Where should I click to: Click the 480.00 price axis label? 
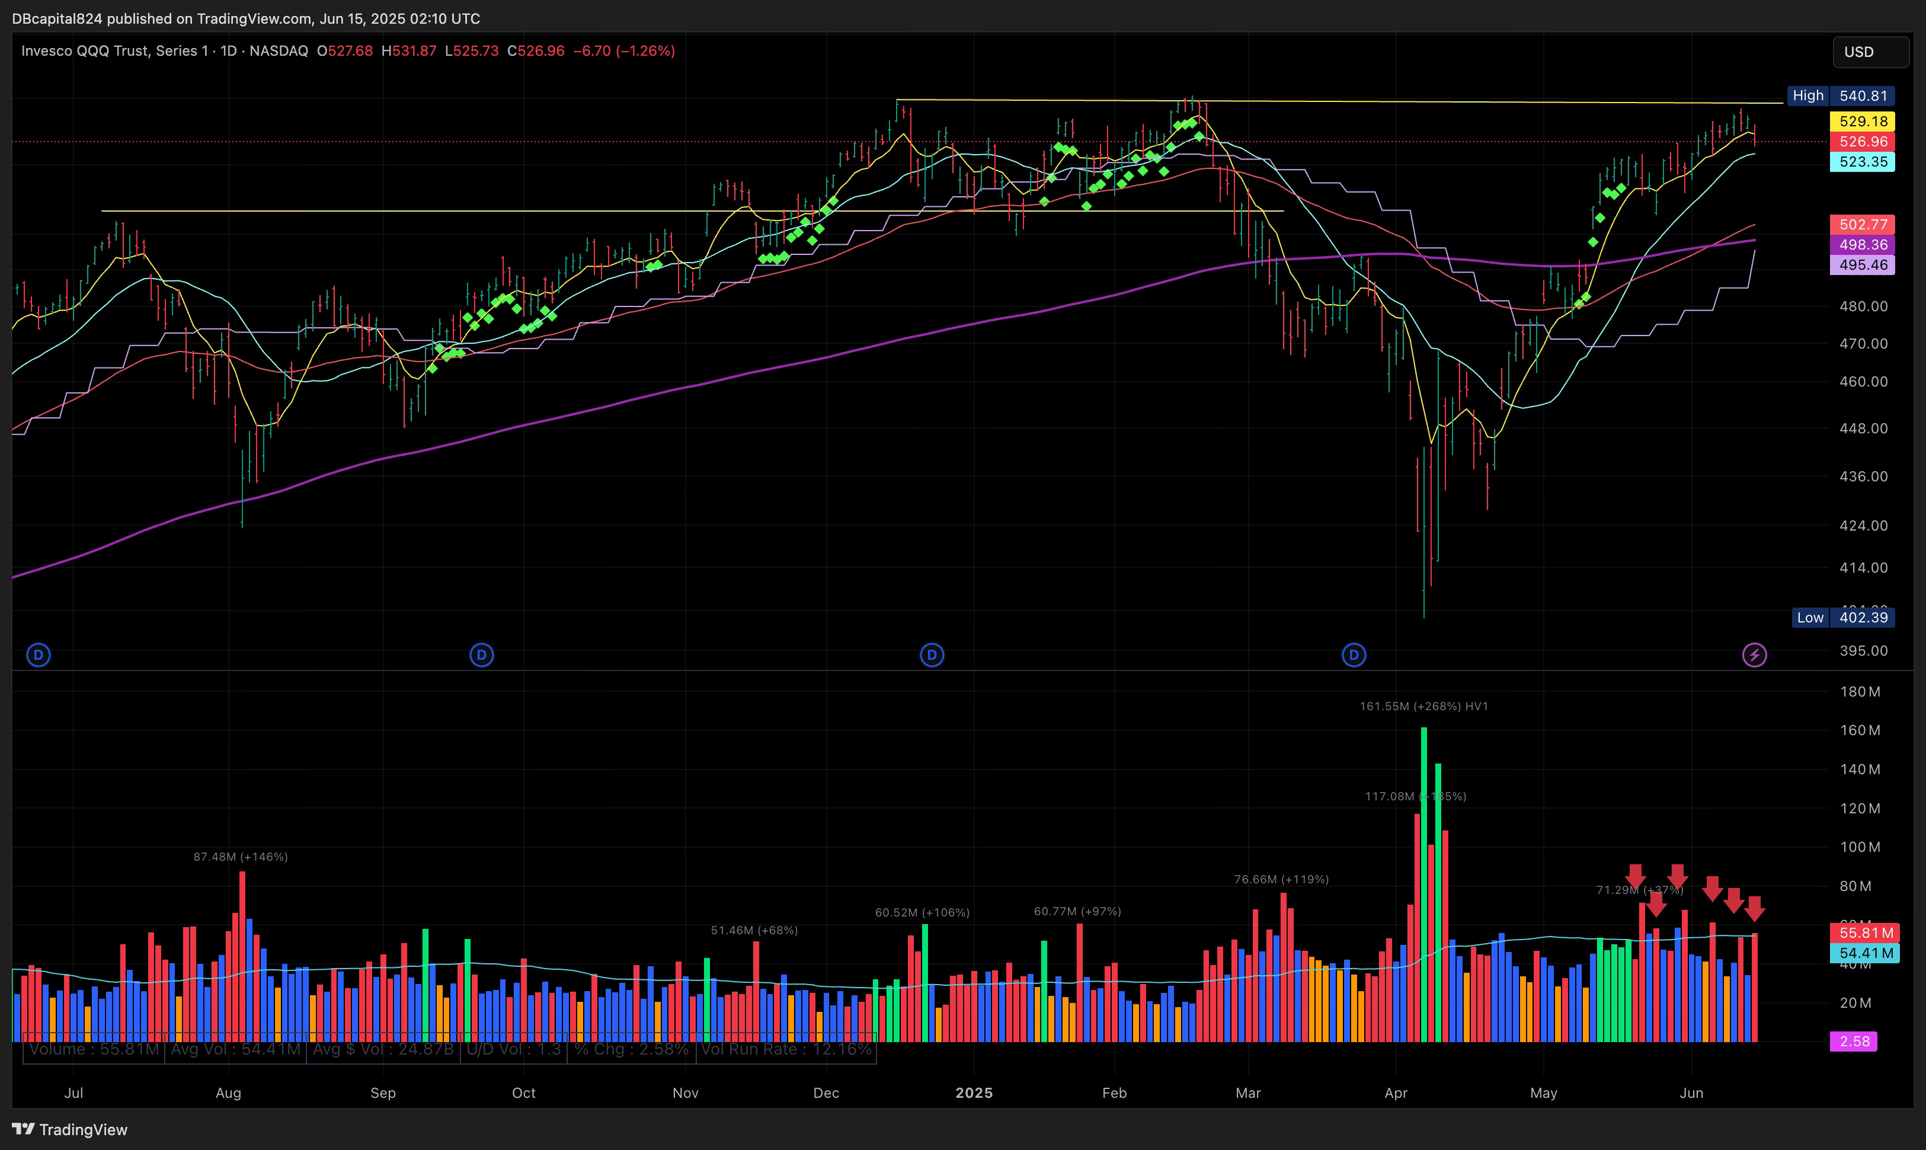tap(1863, 306)
